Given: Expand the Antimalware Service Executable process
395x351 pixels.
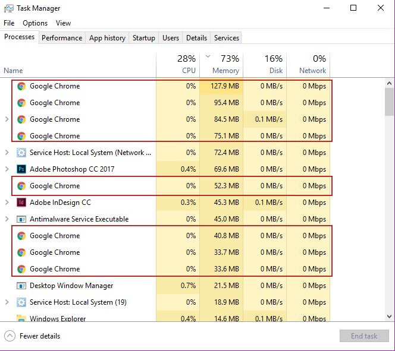Looking at the screenshot, I should (x=7, y=219).
